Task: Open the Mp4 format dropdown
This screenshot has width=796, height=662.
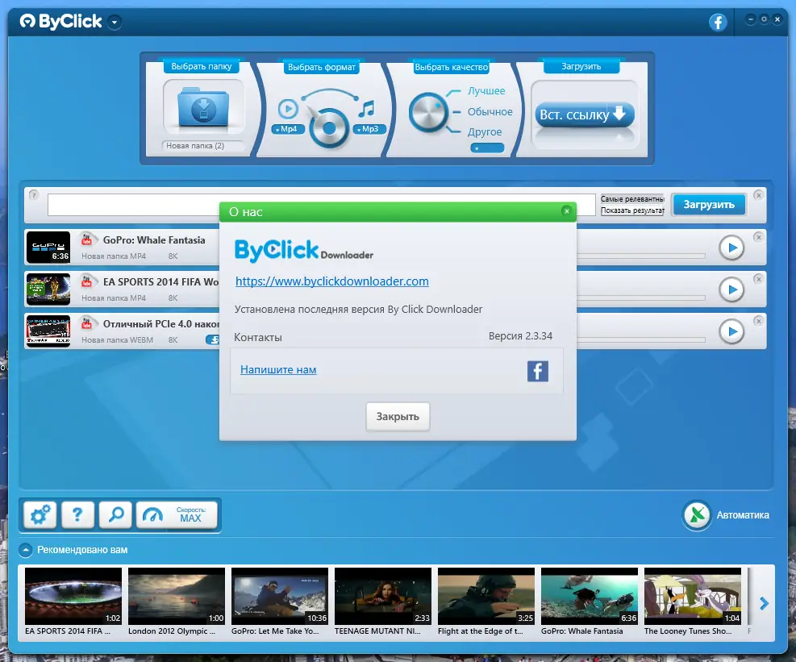Action: (x=288, y=129)
